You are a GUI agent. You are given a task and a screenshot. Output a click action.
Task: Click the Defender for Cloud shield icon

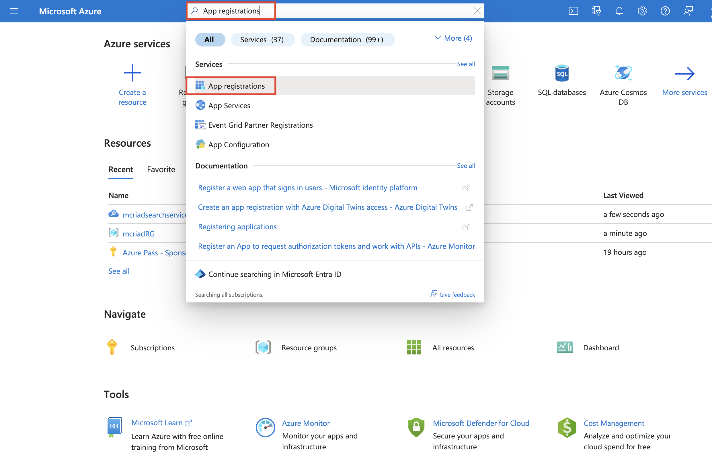(x=416, y=427)
